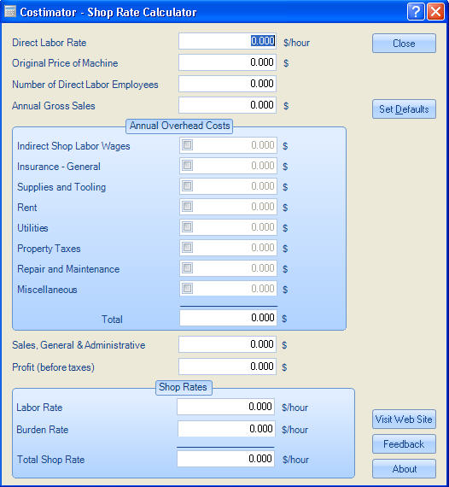Click the Labor Rate label in Shop Rates
The height and width of the screenshot is (487, 449).
tap(39, 408)
